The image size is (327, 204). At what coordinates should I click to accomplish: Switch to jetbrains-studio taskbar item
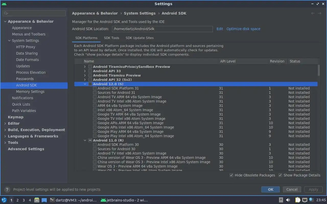(124, 200)
